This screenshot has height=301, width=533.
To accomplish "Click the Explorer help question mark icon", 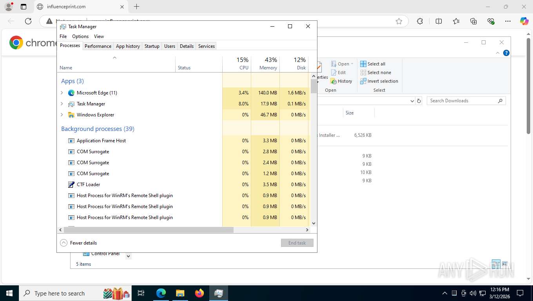I will (x=506, y=53).
